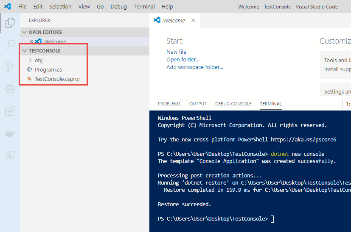
Task: Click the 'Windows PowerShell' terminal line
Action: (x=185, y=118)
